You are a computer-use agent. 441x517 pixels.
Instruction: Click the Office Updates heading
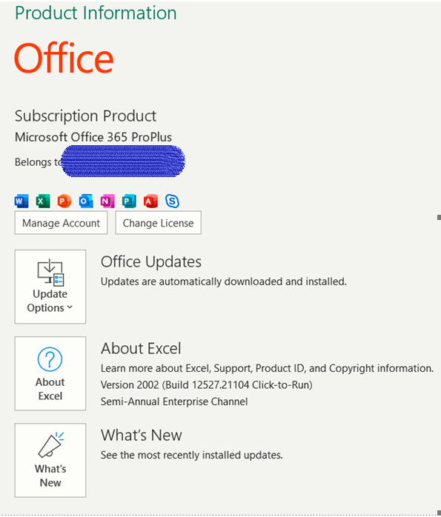150,262
